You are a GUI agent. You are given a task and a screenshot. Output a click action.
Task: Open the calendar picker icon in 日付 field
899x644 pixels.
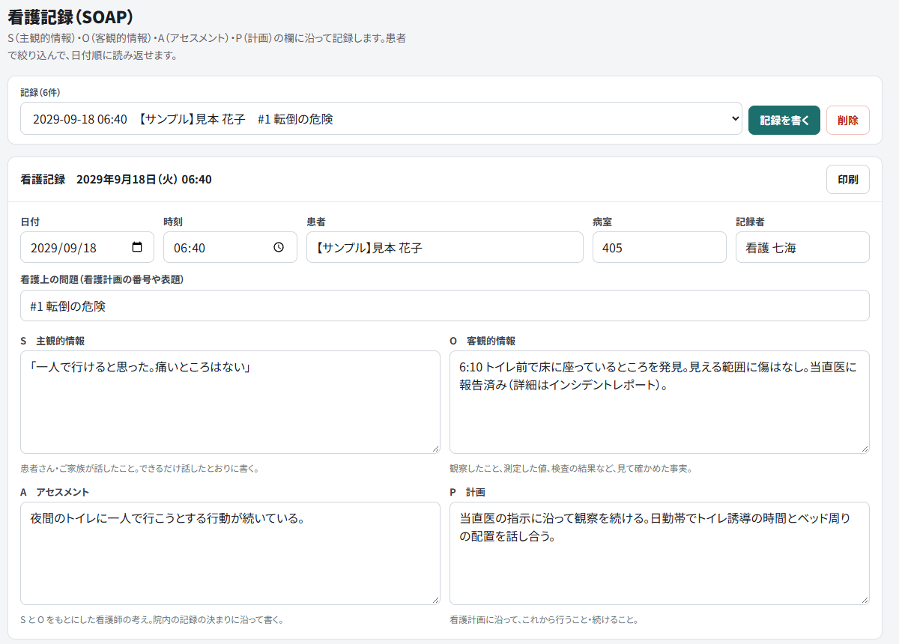pyautogui.click(x=137, y=247)
